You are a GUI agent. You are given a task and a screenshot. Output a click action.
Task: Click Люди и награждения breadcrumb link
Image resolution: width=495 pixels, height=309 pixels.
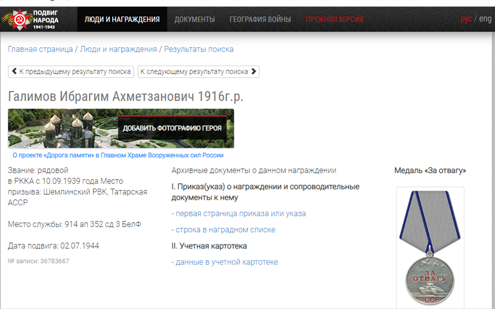click(x=118, y=49)
